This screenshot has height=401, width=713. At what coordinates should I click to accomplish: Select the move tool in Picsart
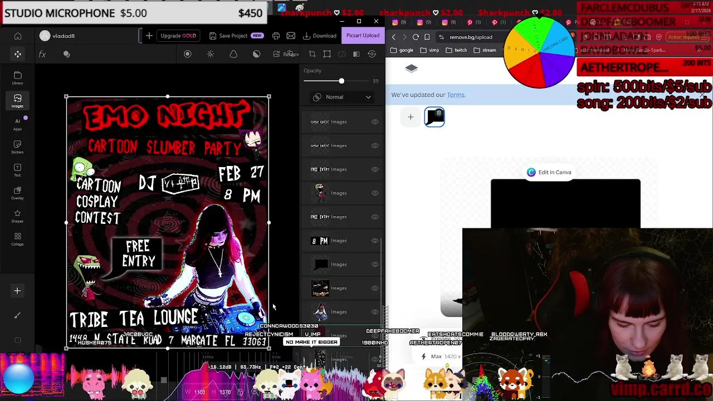click(x=18, y=54)
